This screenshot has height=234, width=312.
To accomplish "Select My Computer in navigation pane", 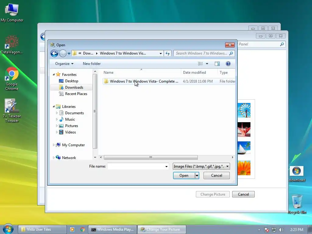I will click(x=73, y=145).
